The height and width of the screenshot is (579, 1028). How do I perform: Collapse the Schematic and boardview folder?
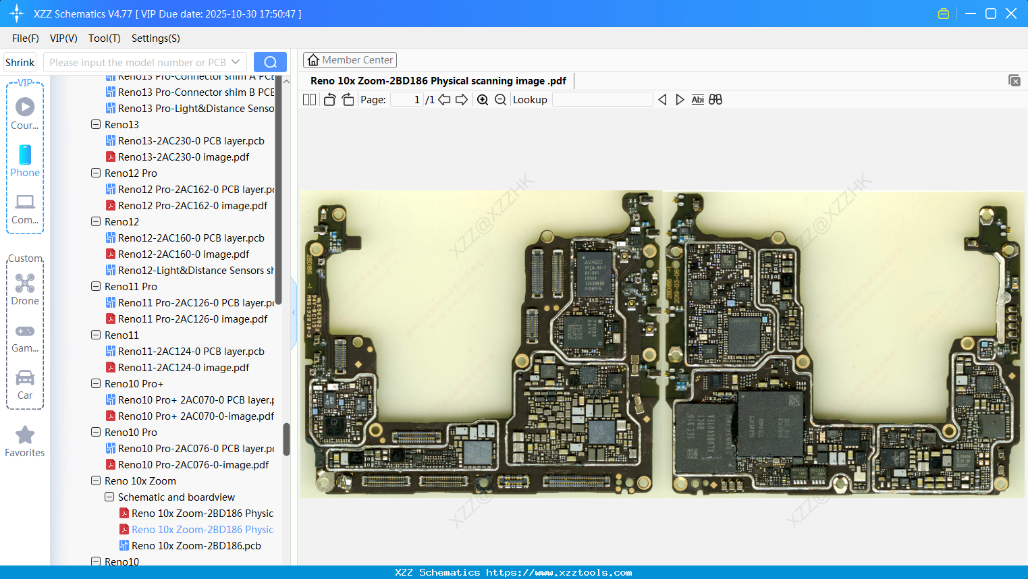(109, 497)
